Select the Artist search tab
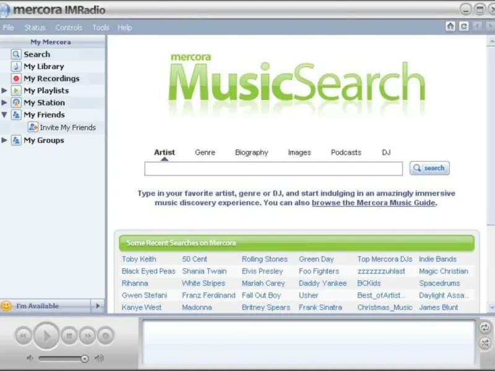The width and height of the screenshot is (495, 371). pyautogui.click(x=164, y=152)
